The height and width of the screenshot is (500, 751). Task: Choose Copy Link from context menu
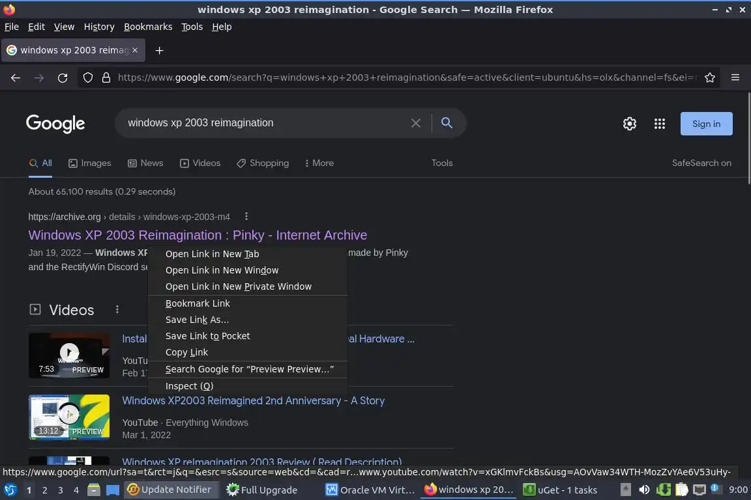248,352
